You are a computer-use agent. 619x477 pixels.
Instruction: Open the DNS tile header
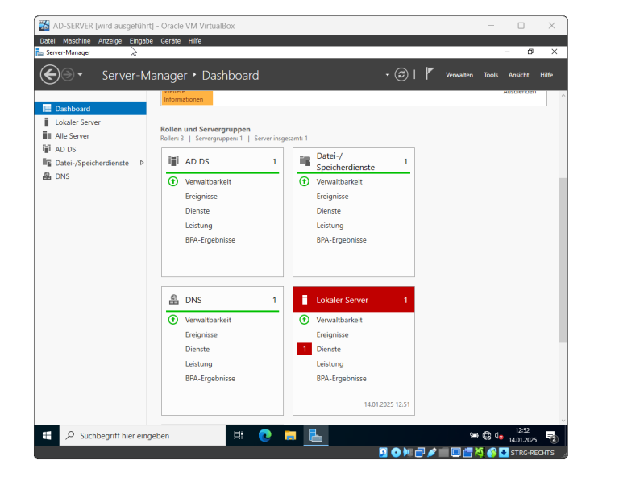(x=222, y=300)
